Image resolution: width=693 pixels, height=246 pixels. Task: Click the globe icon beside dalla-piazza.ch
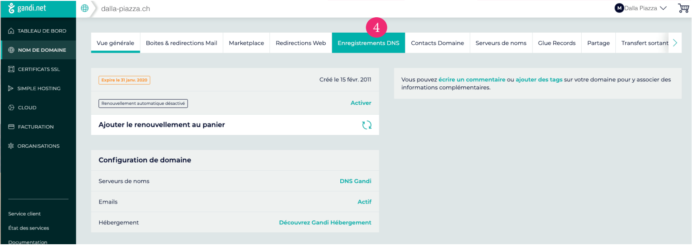[x=85, y=8]
